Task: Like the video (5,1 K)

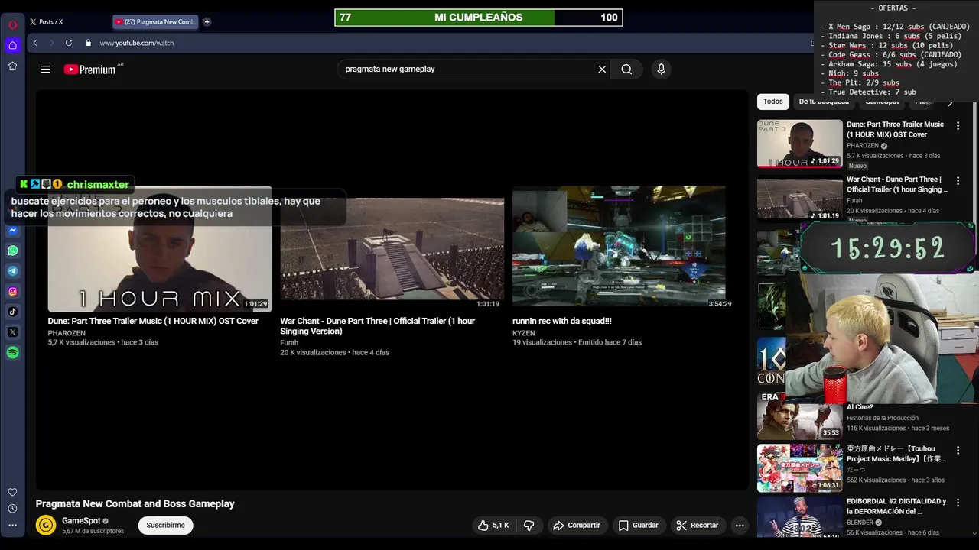Action: 493,526
